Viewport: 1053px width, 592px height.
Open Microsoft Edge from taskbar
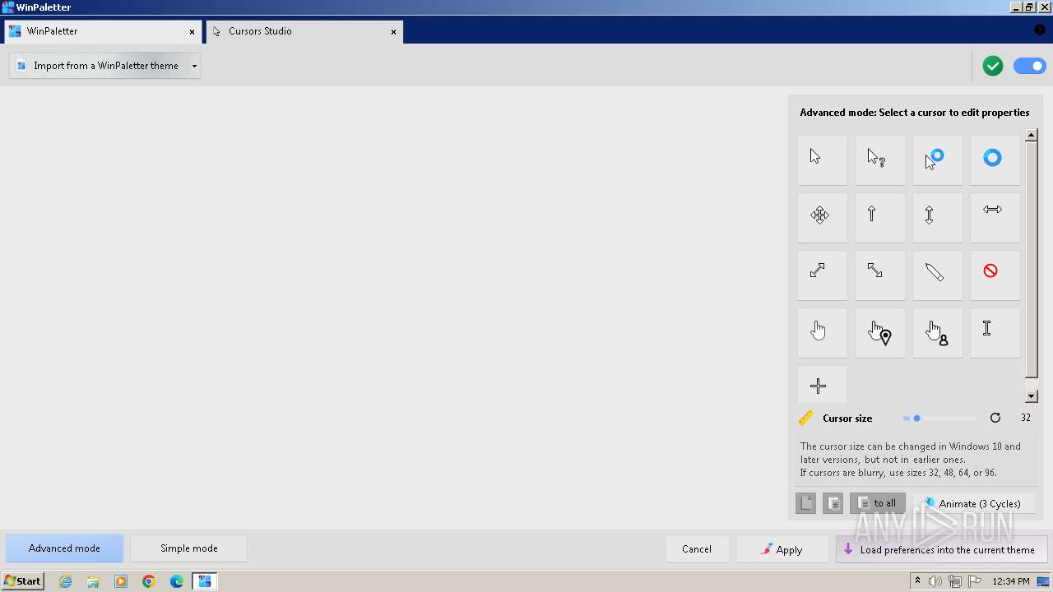click(x=177, y=581)
